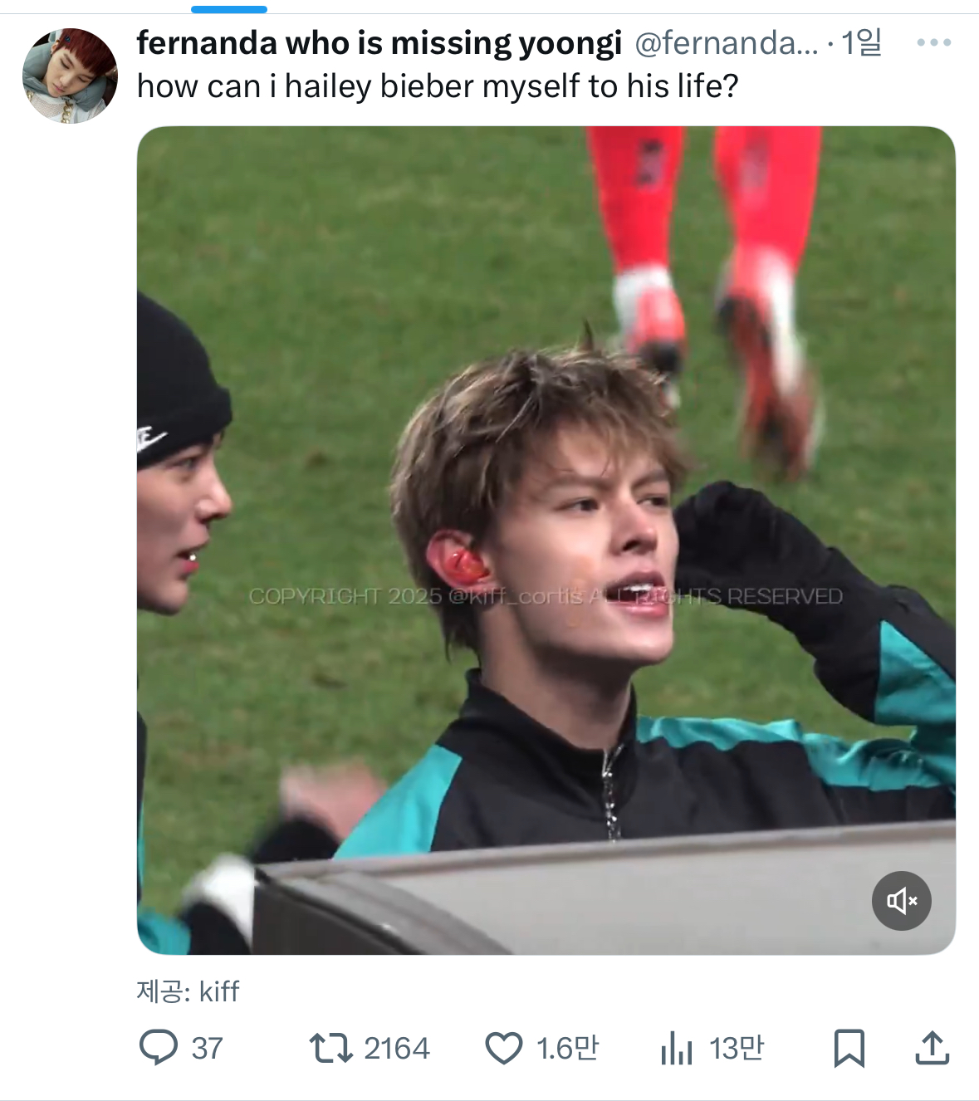Open tweet text "how can i hailey bieber..."
This screenshot has width=979, height=1101.
pyautogui.click(x=438, y=86)
